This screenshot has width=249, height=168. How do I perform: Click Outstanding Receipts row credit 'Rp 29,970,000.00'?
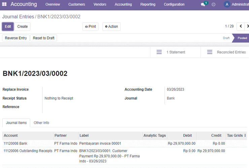pos(211,151)
